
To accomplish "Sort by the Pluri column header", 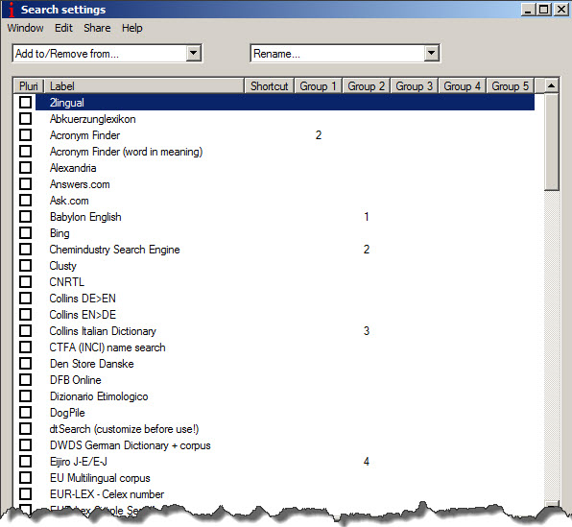I will [x=29, y=86].
